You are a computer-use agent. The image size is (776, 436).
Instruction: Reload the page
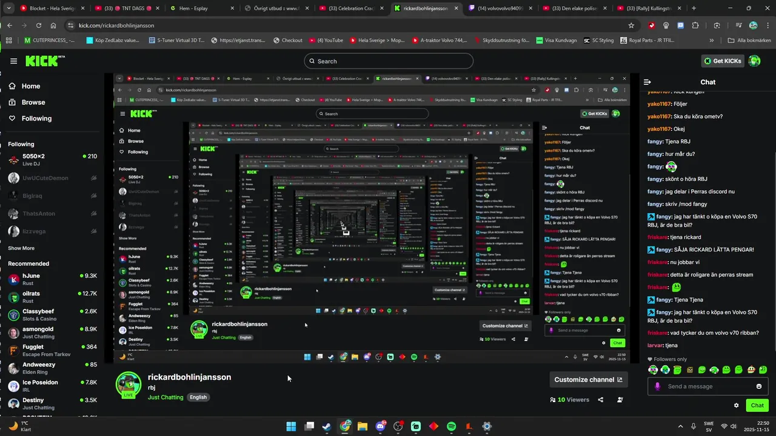click(39, 25)
